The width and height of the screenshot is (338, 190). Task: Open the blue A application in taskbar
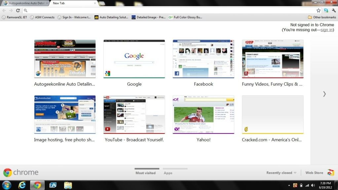click(x=53, y=185)
